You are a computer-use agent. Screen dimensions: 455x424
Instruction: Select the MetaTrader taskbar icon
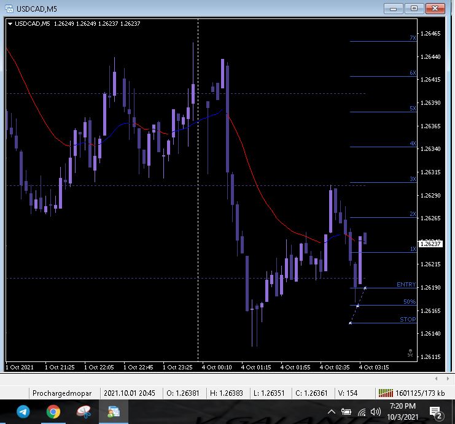114,412
